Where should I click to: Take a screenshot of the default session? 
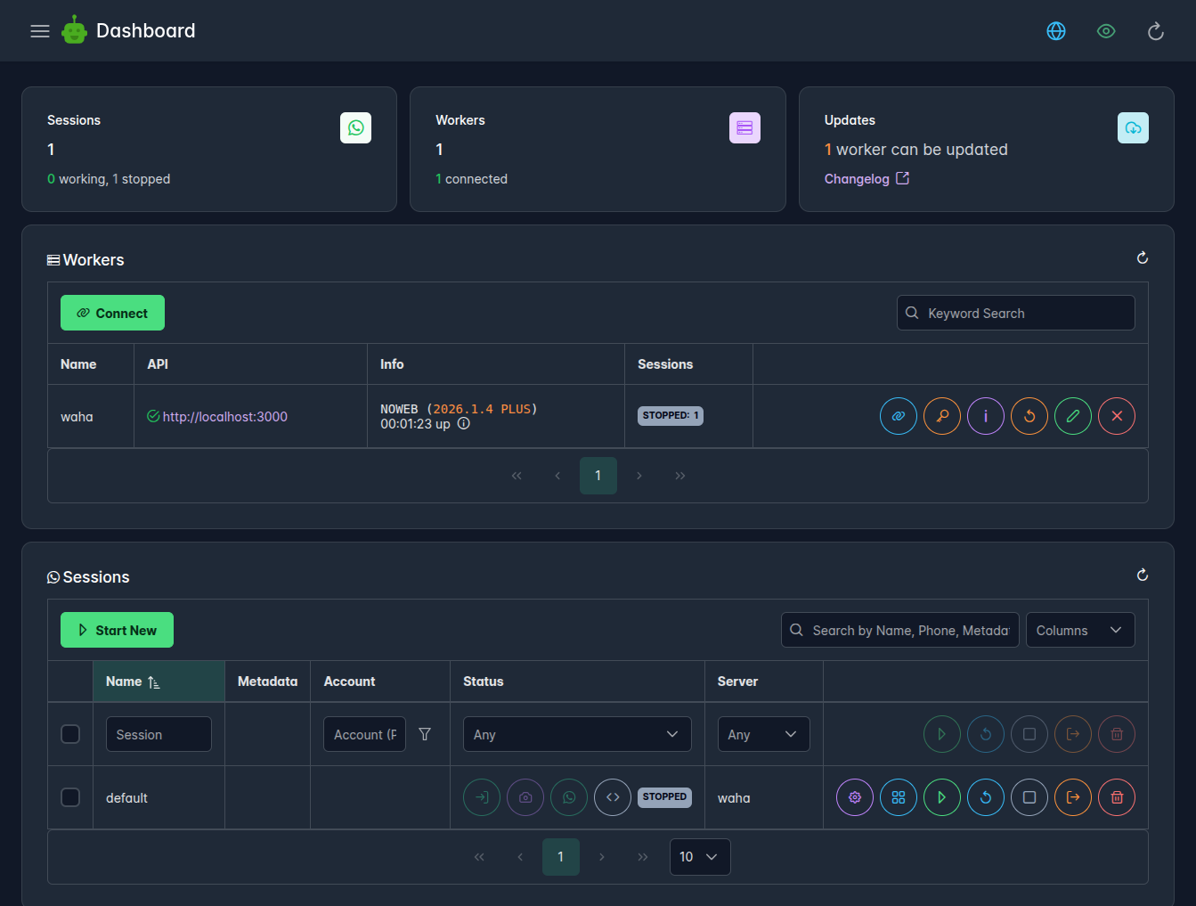(525, 797)
